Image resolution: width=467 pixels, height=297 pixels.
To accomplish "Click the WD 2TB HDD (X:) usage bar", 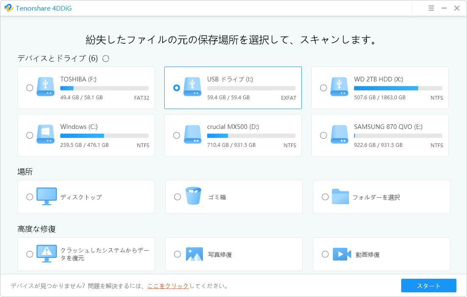I will (398, 88).
